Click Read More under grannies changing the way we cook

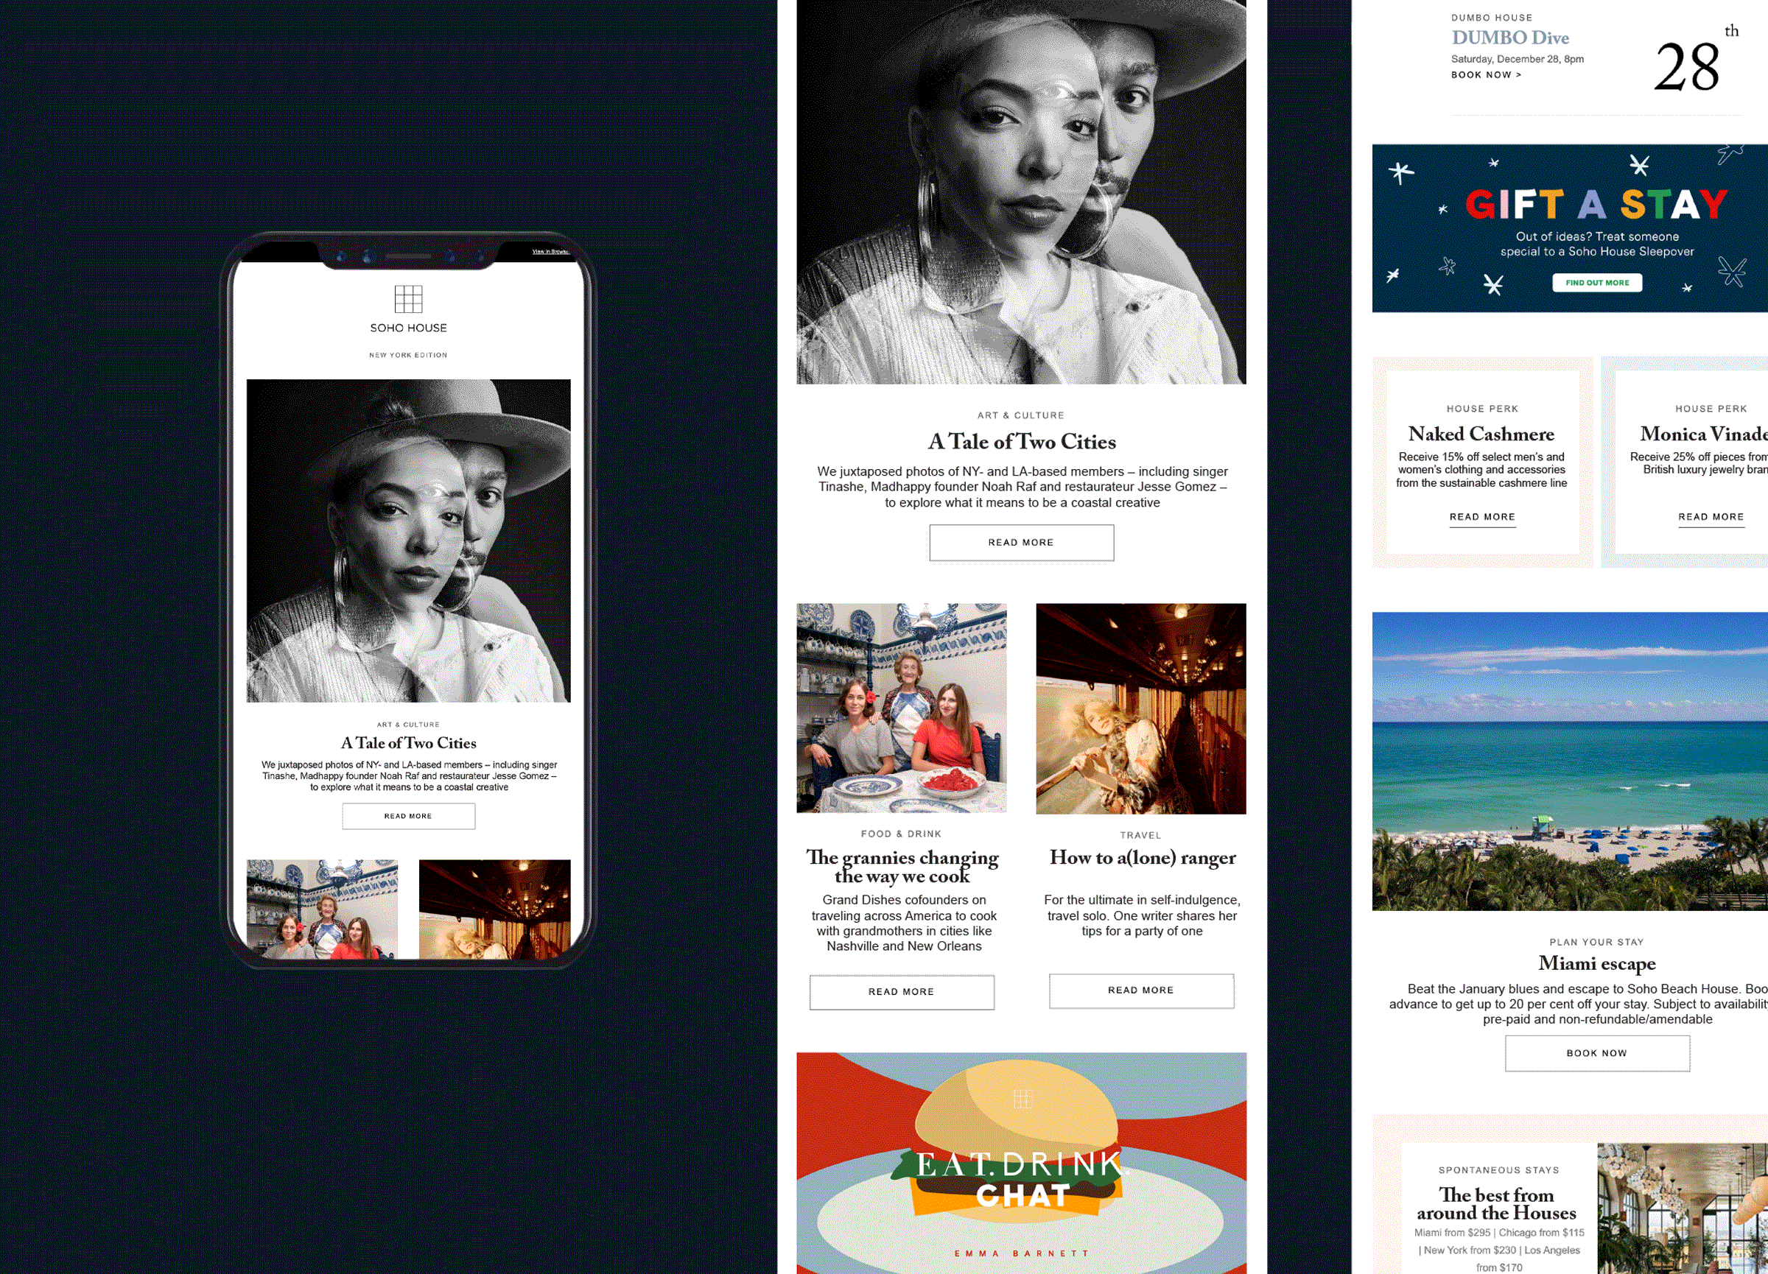pos(901,992)
